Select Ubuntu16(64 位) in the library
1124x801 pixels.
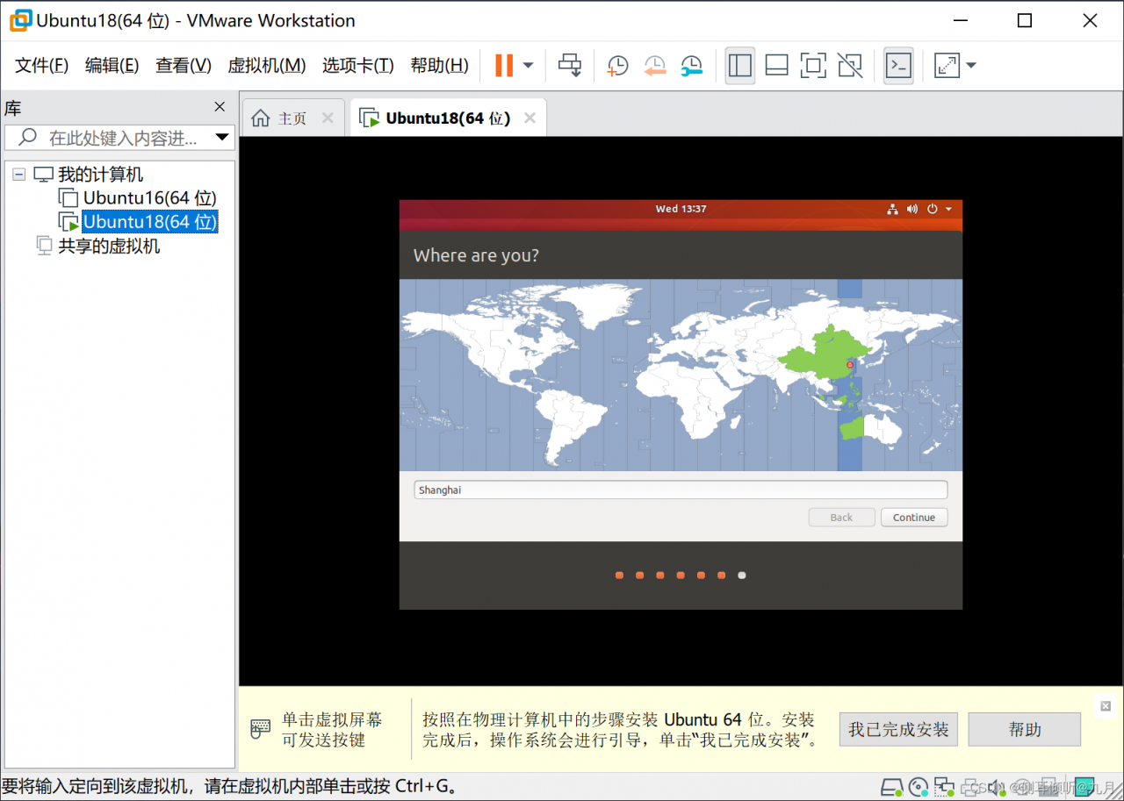point(149,198)
